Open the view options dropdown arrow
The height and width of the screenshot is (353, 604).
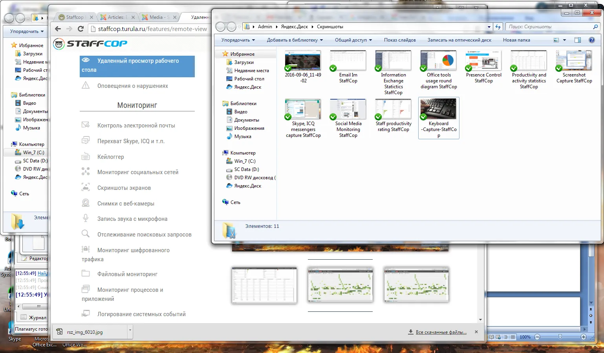564,40
